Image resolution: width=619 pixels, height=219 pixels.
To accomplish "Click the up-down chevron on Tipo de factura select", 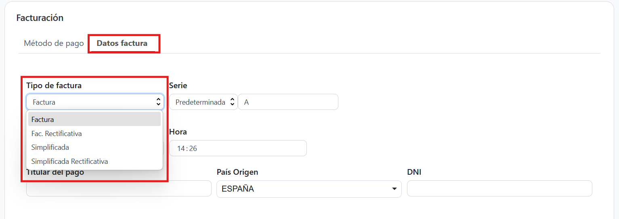I will (x=158, y=102).
